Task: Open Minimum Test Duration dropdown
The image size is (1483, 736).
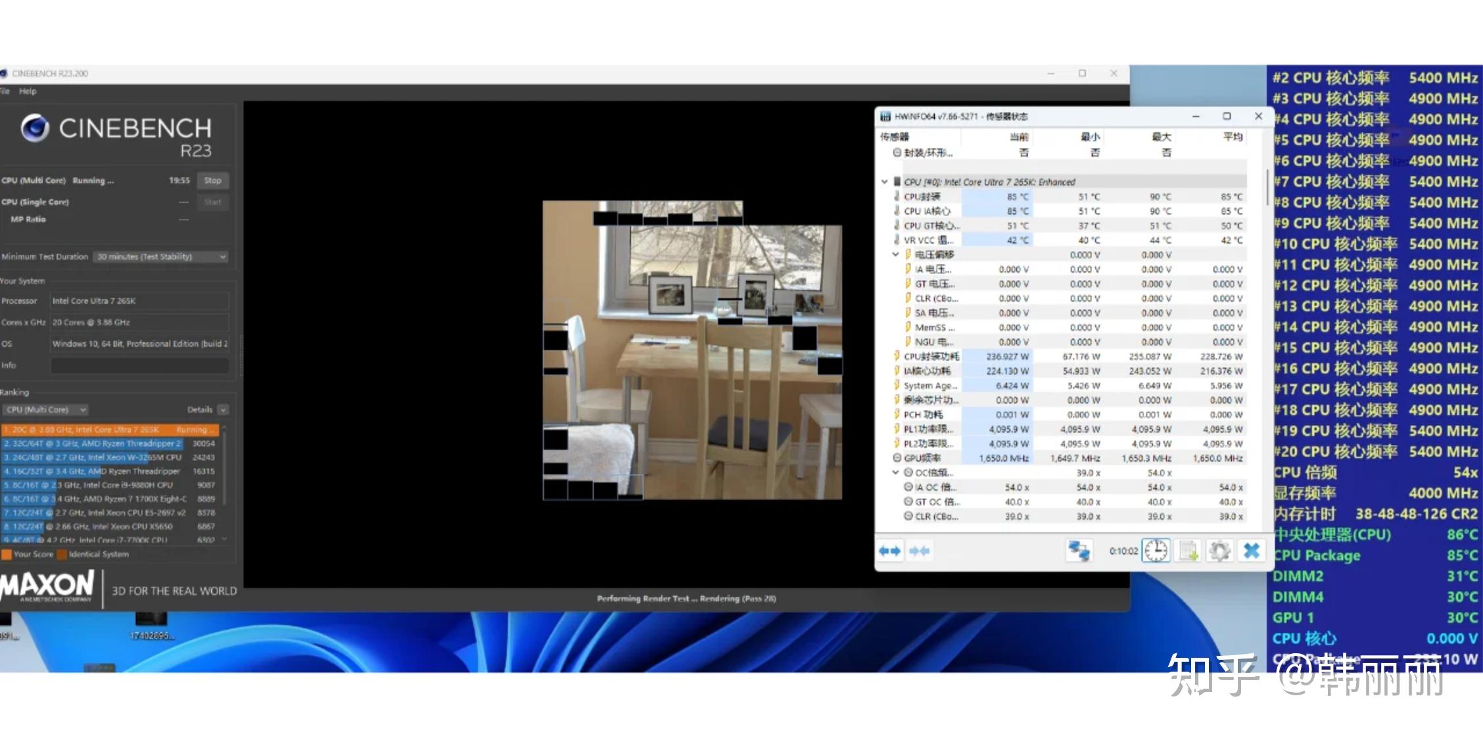Action: pyautogui.click(x=160, y=257)
